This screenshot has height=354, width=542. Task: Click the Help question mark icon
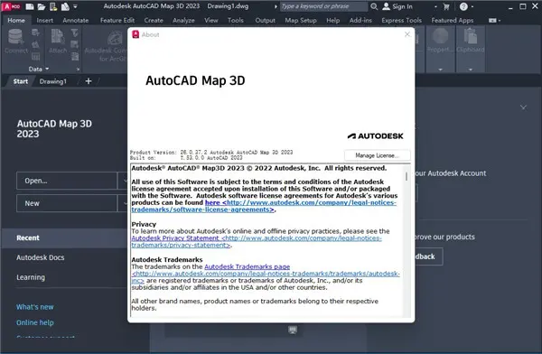[463, 6]
